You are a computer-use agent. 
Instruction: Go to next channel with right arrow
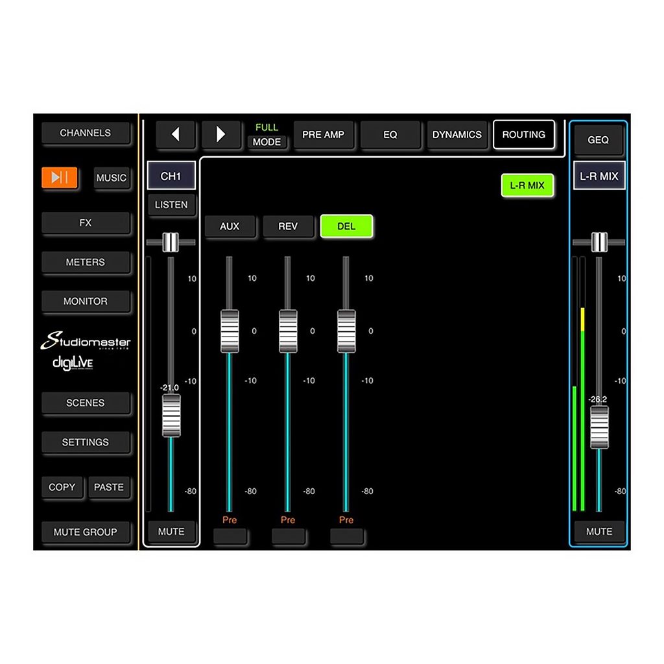tap(221, 135)
